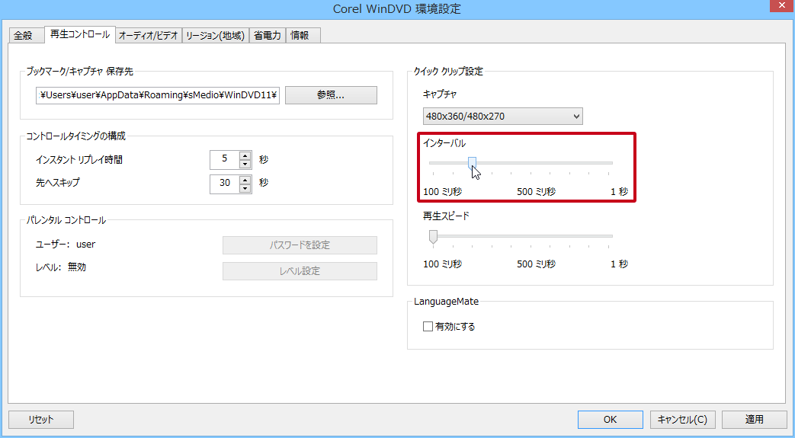Click the bookmark/capture save path field
795x438 pixels.
coord(158,95)
